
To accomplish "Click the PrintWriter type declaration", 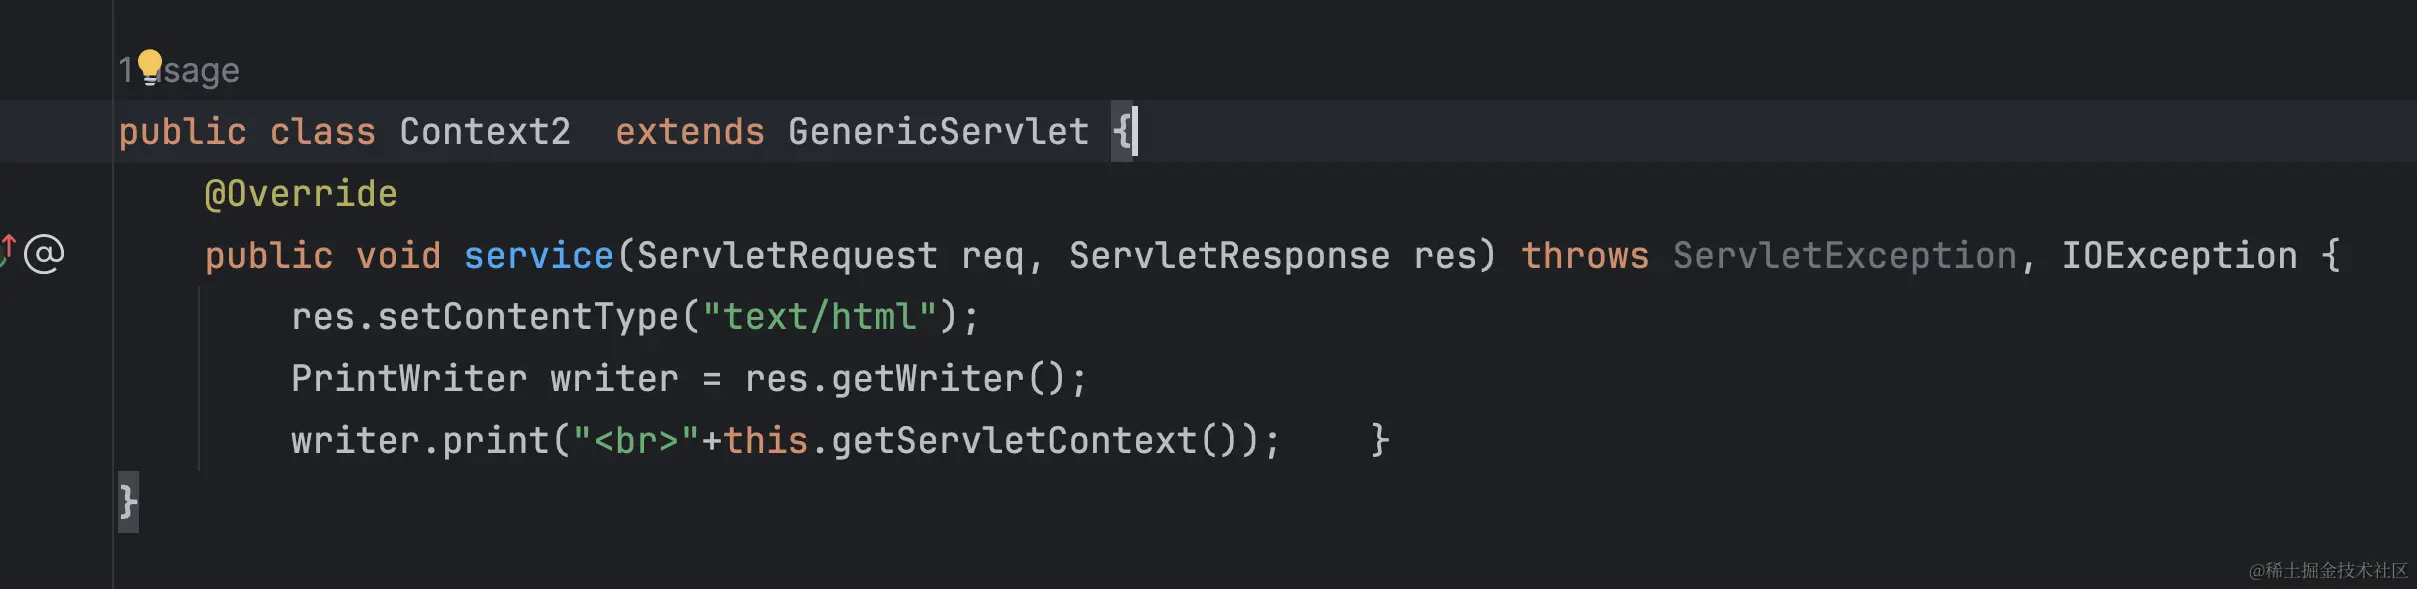I will 409,379.
